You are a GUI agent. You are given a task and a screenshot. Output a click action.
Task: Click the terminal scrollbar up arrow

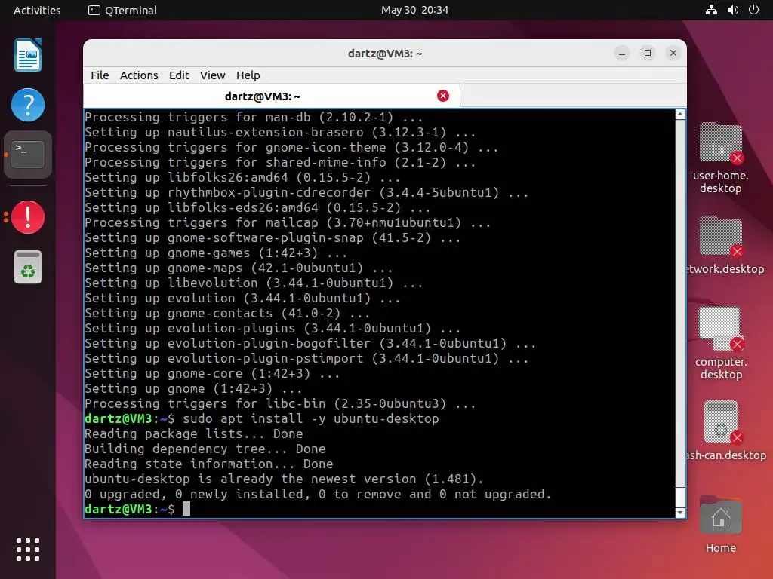click(680, 115)
